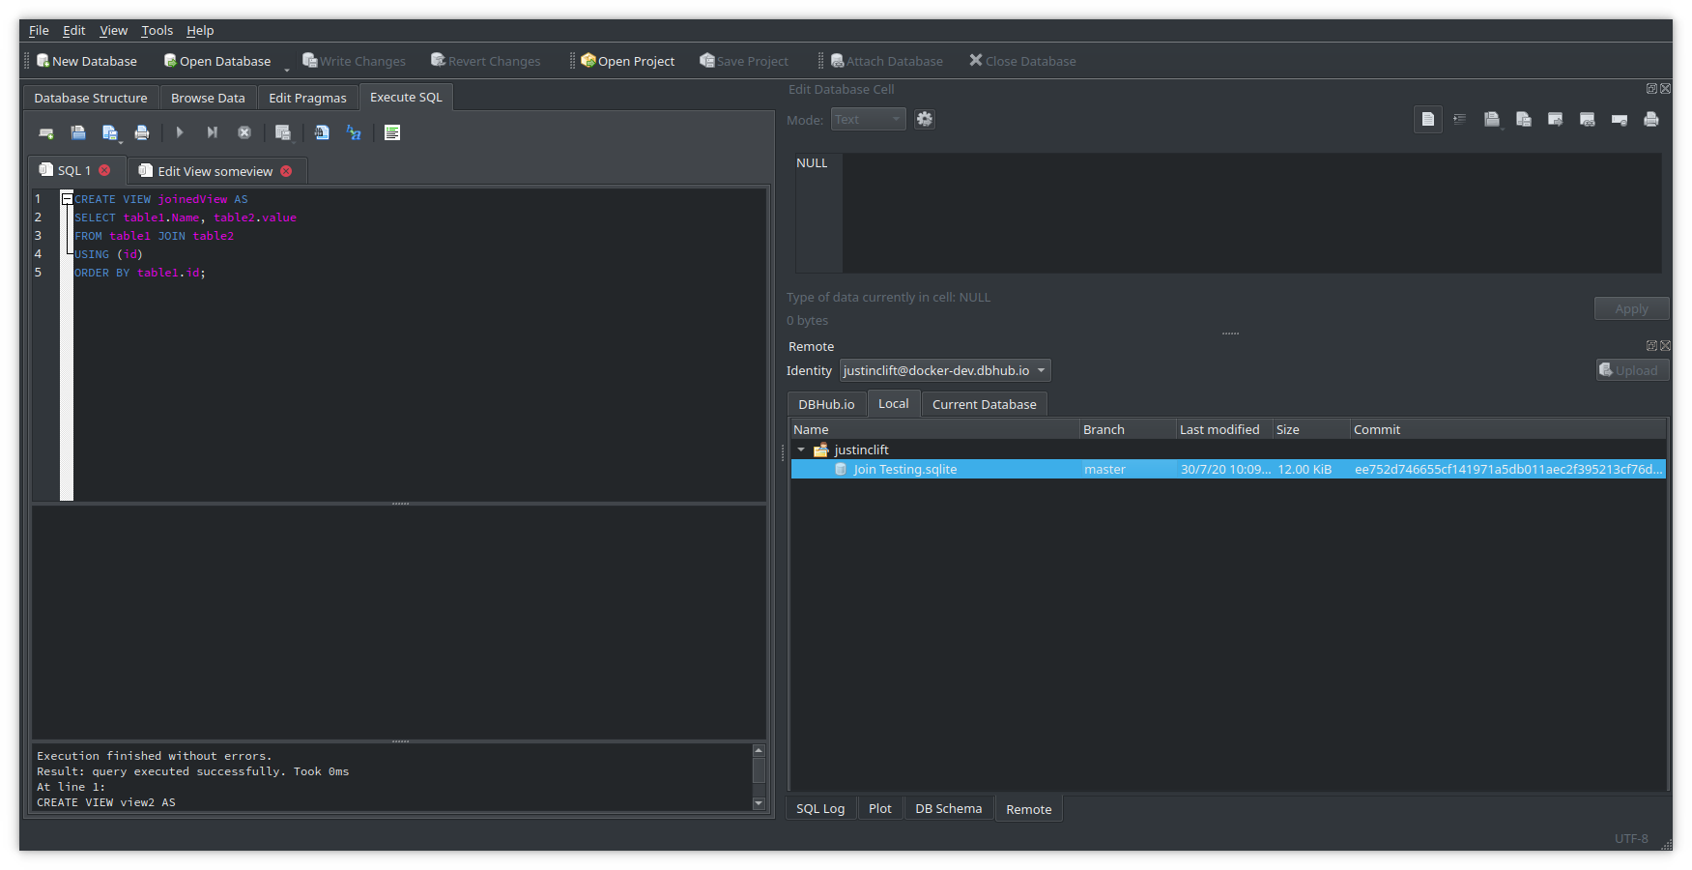Open an SQL file from disk
Image resolution: width=1692 pixels, height=870 pixels.
click(x=78, y=132)
